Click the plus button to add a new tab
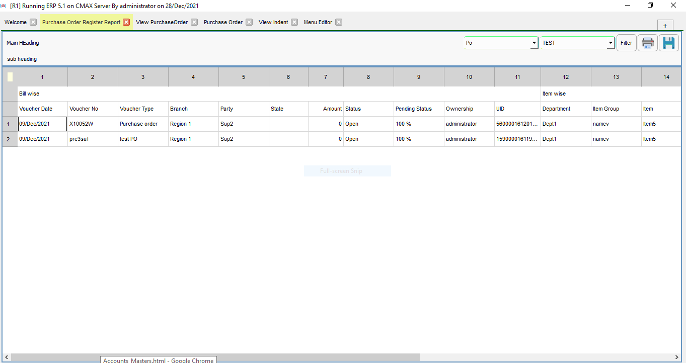The image size is (686, 363). click(665, 25)
